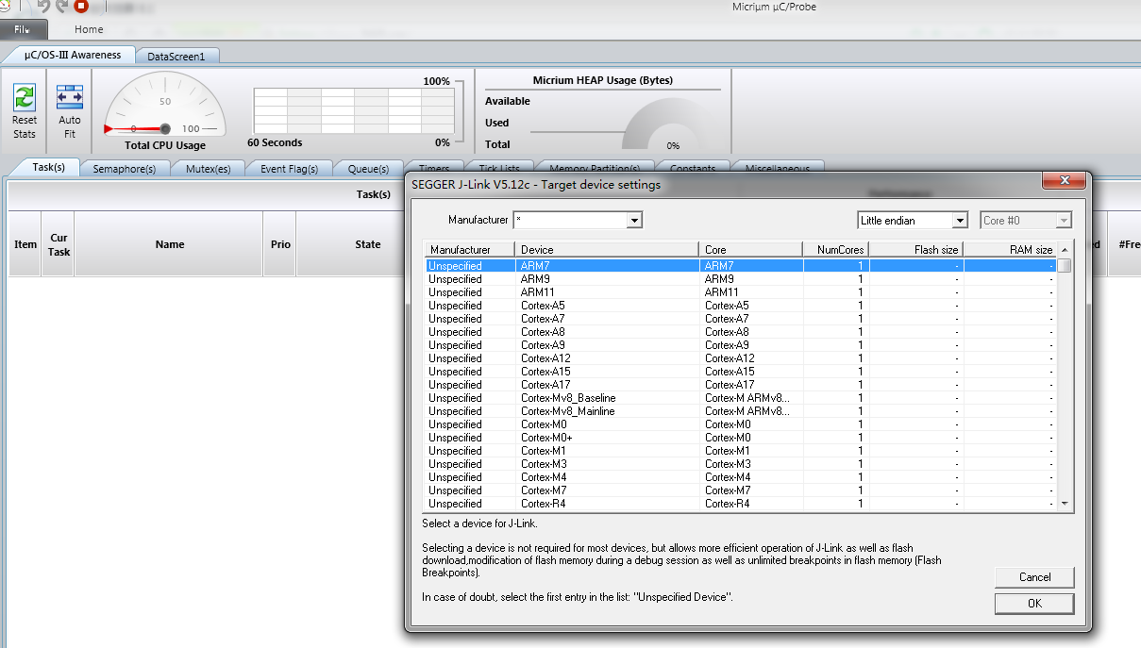Sort device list by Core column header
This screenshot has height=648, width=1141.
pos(751,250)
